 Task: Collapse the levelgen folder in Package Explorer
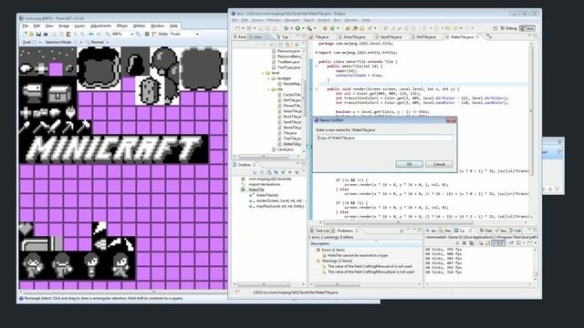(x=268, y=78)
